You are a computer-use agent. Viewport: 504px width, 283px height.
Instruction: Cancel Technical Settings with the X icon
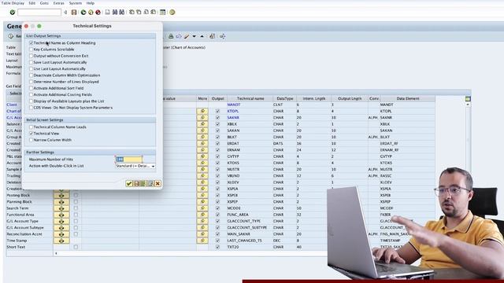(x=157, y=183)
